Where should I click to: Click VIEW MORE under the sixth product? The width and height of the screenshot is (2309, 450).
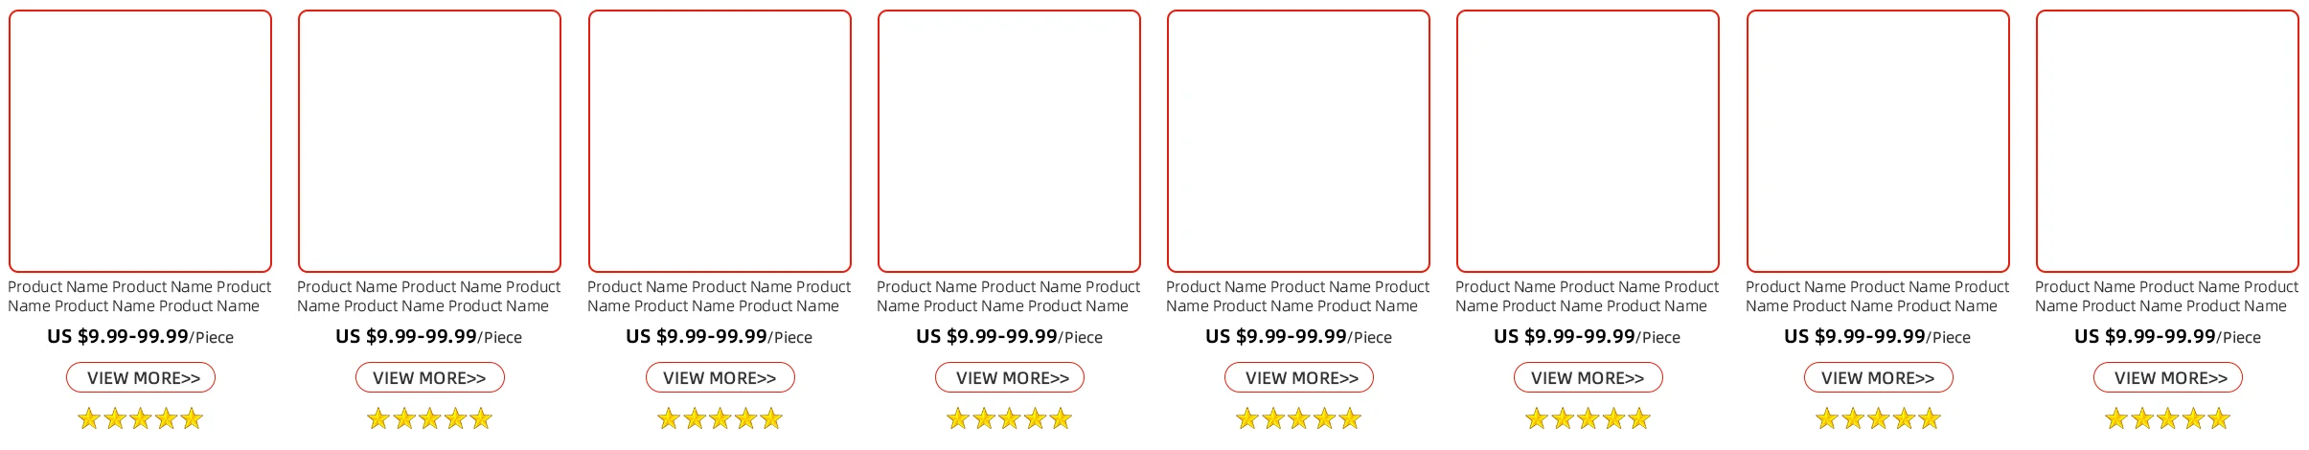coord(1589,377)
